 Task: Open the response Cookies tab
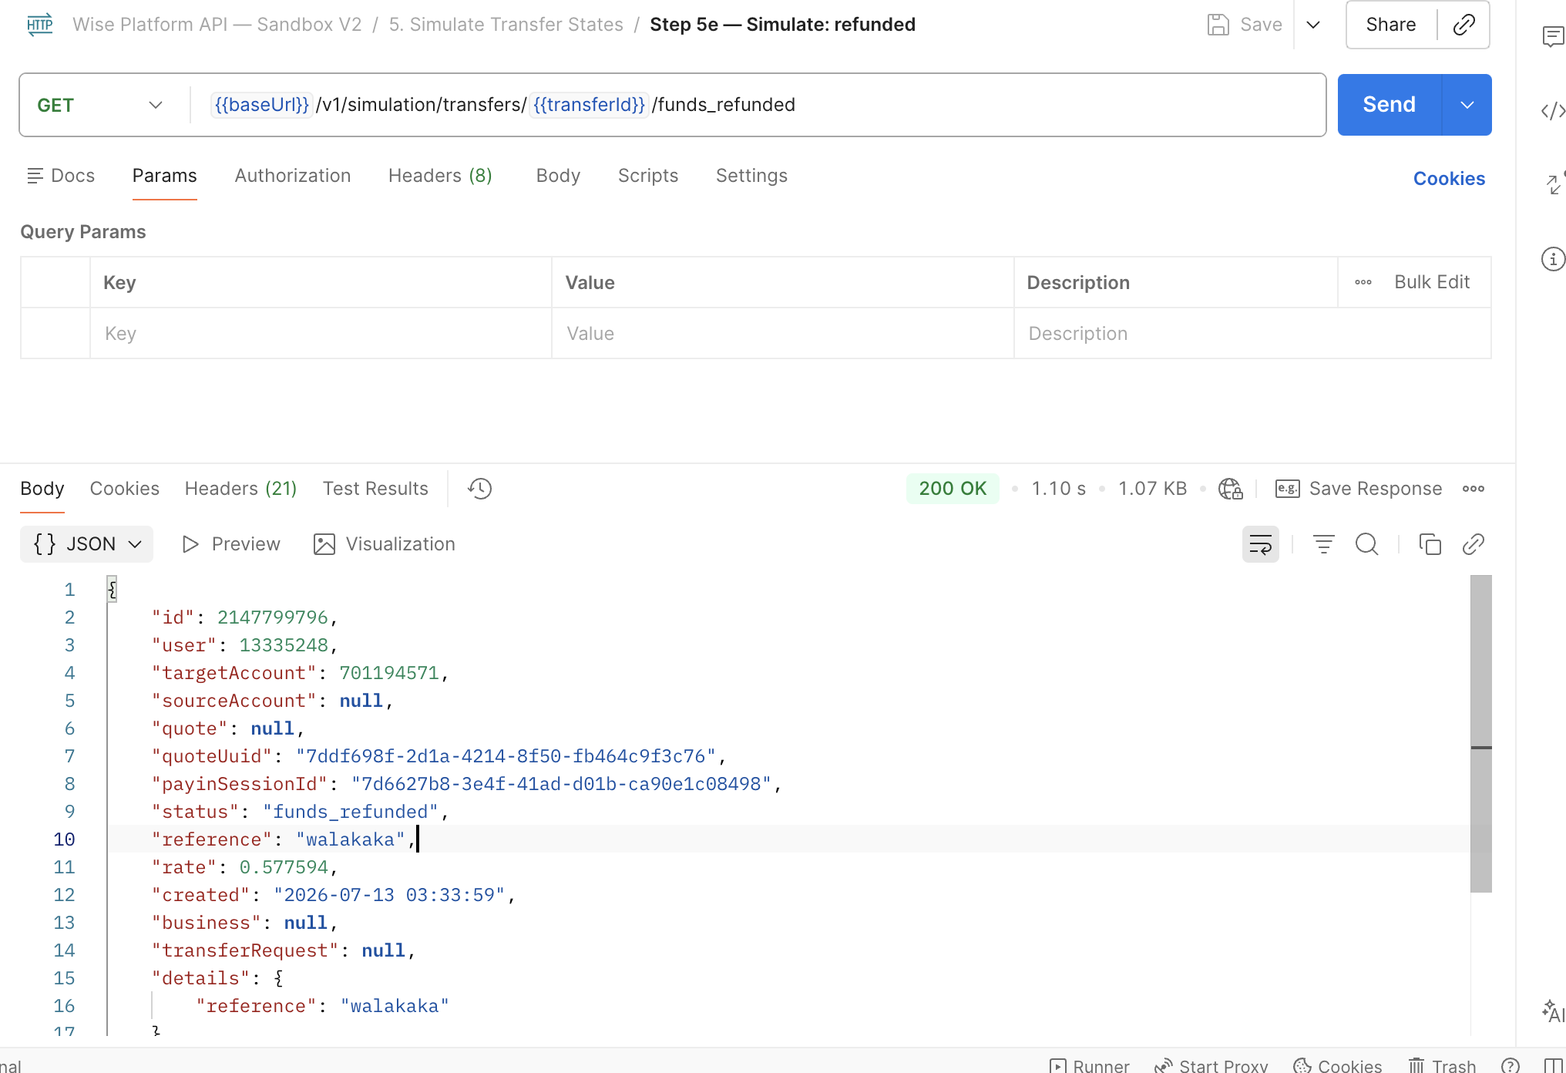pyautogui.click(x=124, y=489)
